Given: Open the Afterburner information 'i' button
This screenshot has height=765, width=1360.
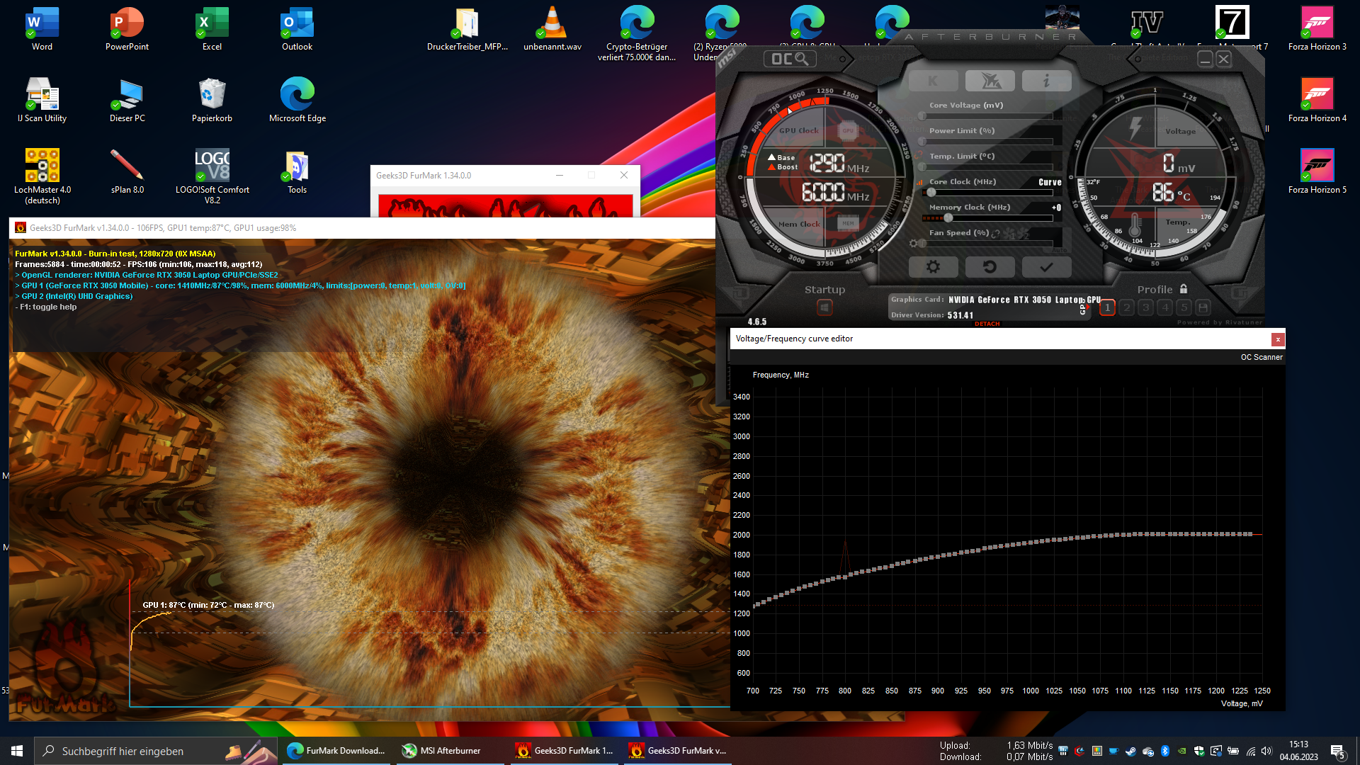Looking at the screenshot, I should [x=1046, y=81].
